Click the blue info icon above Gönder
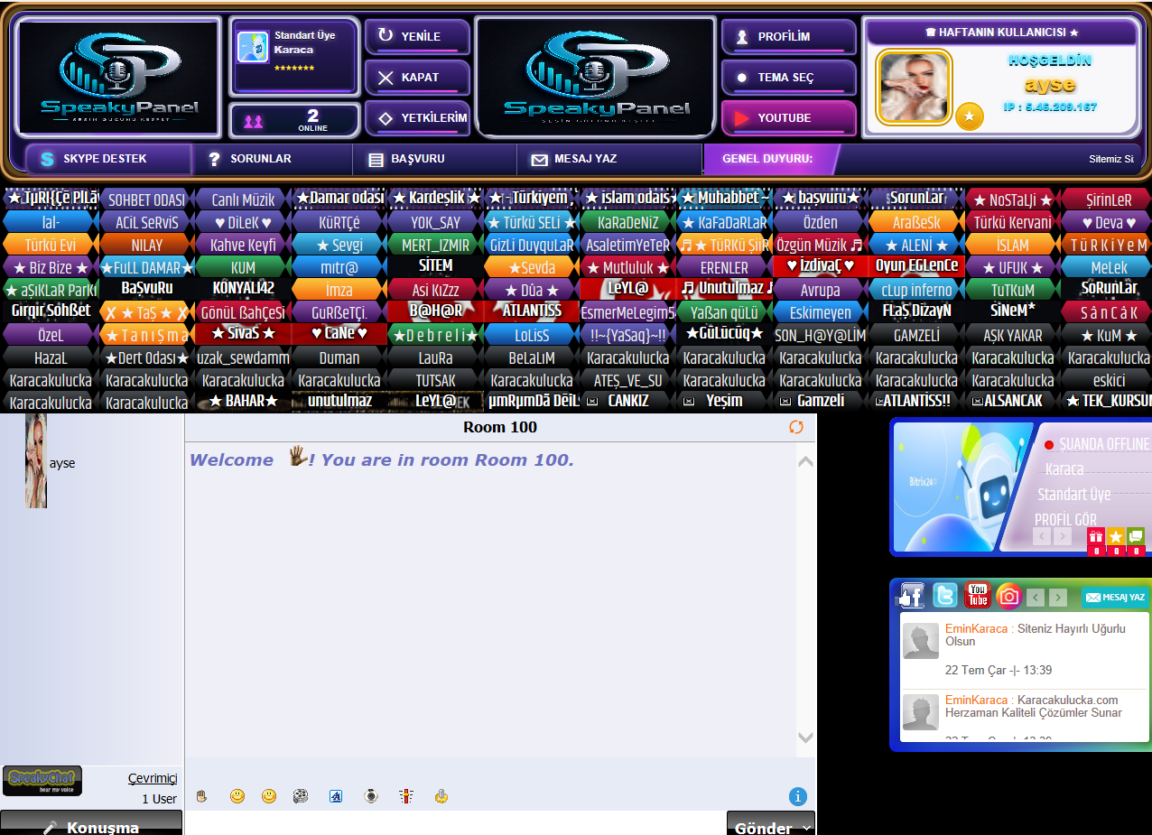Screen dimensions: 1152x835 tap(797, 796)
